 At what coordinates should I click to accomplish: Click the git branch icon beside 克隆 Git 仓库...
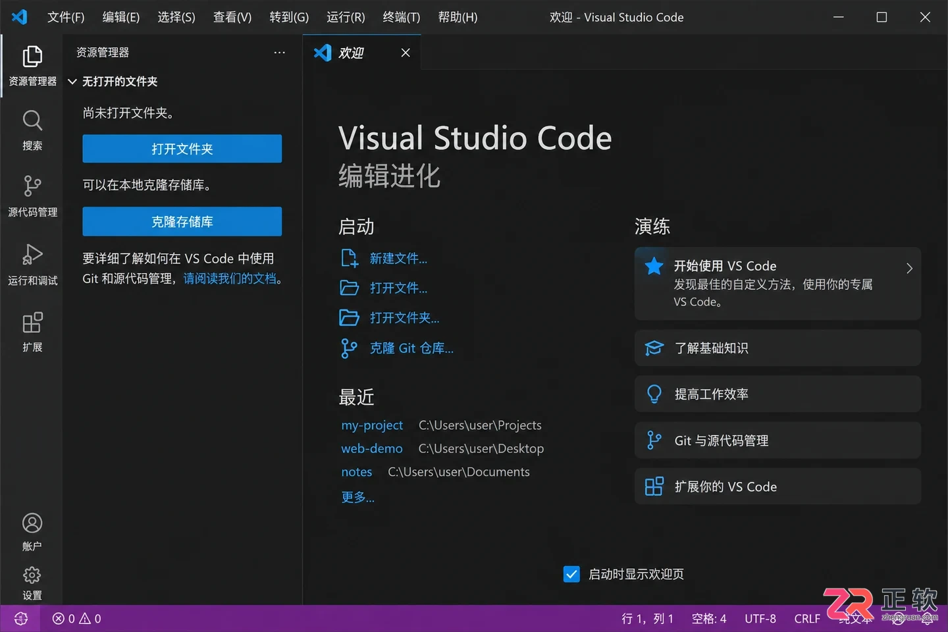click(349, 348)
